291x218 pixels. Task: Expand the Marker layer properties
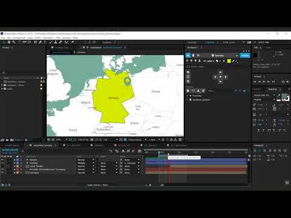15,160
